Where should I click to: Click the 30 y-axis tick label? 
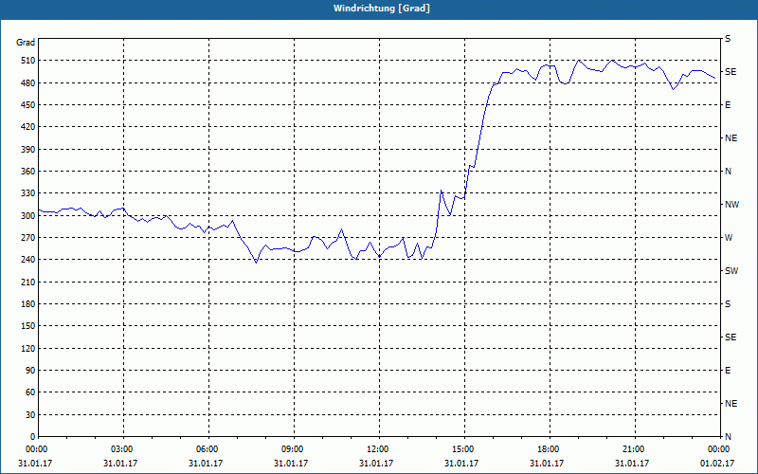(30, 415)
